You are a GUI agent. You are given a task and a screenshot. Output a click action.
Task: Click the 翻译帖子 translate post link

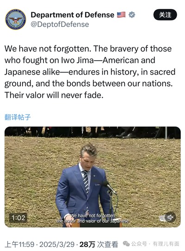tap(18, 117)
